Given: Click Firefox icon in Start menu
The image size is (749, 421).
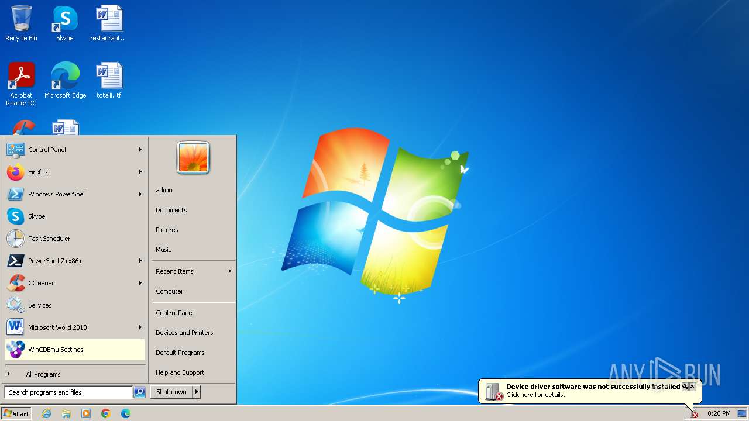Looking at the screenshot, I should 16,172.
